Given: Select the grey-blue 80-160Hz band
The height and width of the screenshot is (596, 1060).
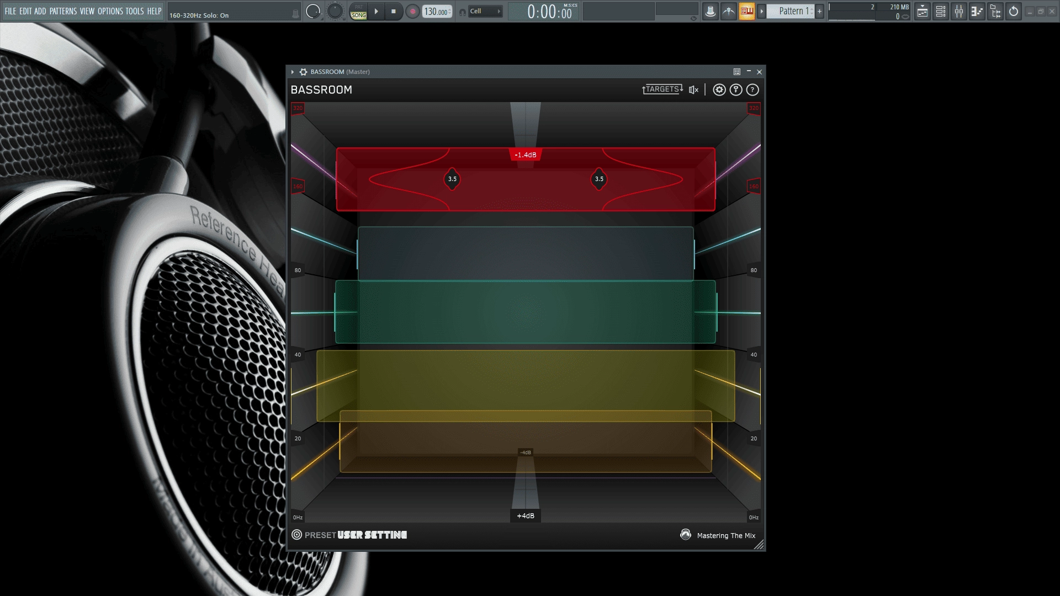Looking at the screenshot, I should pyautogui.click(x=526, y=253).
